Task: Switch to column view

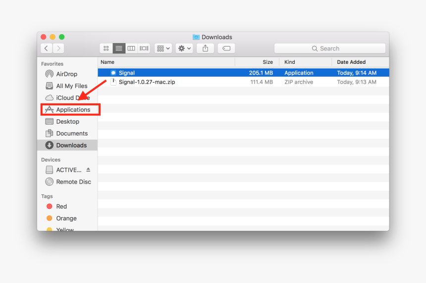Action: pyautogui.click(x=131, y=48)
